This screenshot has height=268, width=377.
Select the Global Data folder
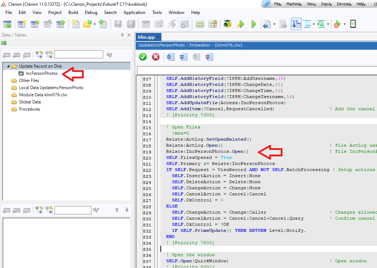pyautogui.click(x=30, y=102)
